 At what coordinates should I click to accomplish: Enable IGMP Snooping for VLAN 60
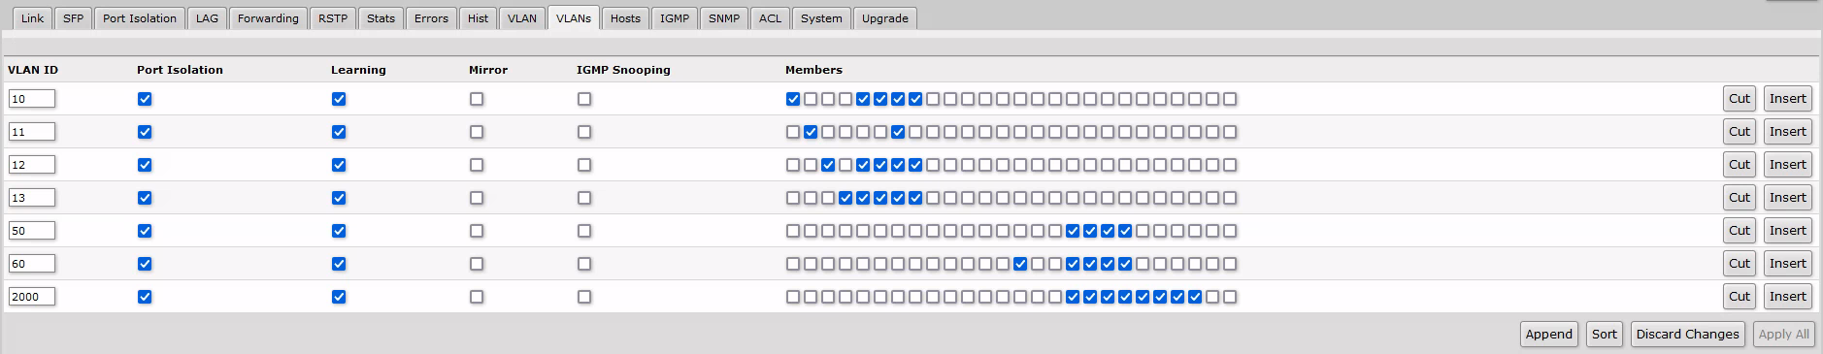[x=584, y=264]
